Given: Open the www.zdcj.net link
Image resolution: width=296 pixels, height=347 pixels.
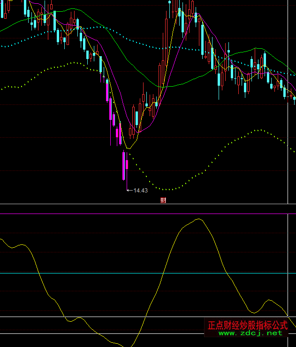Looking at the screenshot, I should coord(250,333).
